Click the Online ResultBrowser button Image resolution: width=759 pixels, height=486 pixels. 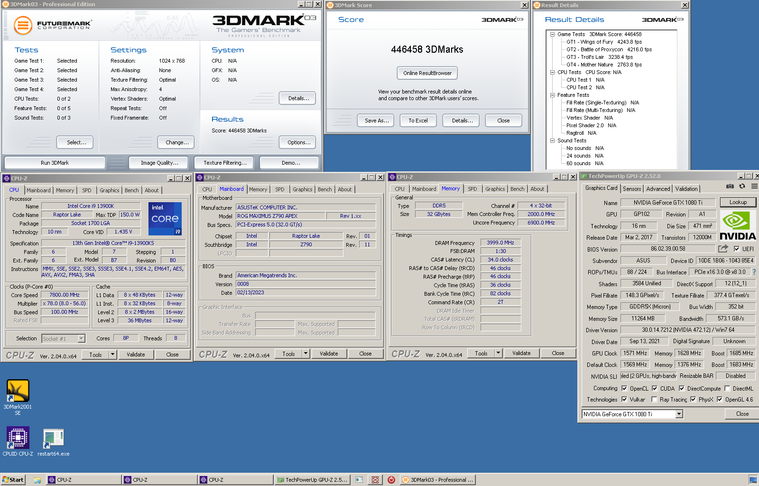427,73
